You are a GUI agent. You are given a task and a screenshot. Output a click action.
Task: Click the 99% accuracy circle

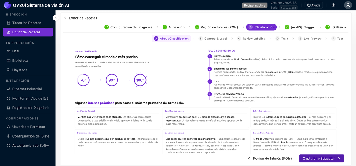pyautogui.click(x=112, y=80)
